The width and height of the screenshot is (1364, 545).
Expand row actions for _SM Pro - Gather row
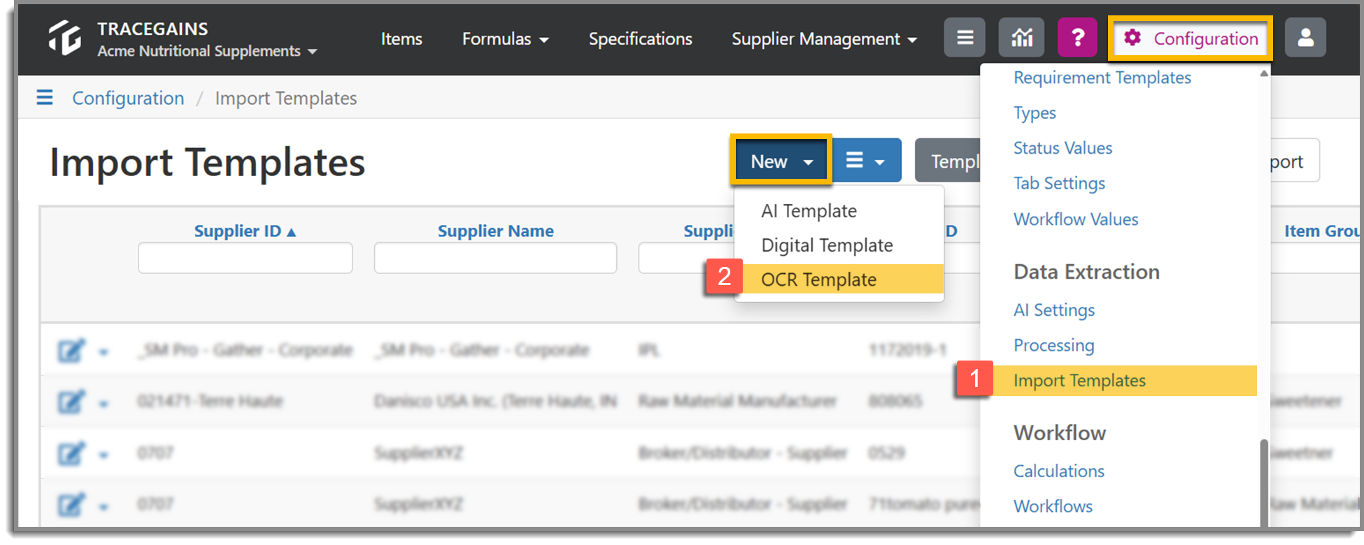(104, 352)
